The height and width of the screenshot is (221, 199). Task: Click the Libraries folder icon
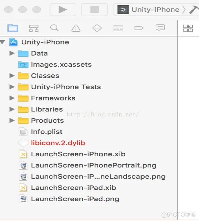[23, 109]
